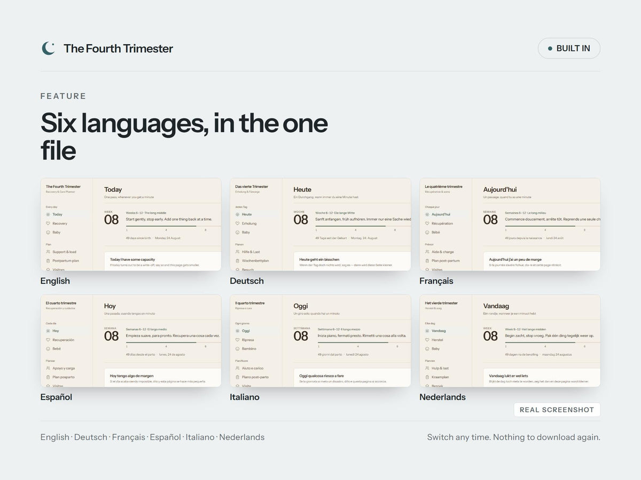Image resolution: width=641 pixels, height=480 pixels.
Task: Open Recuperación in the Español sidebar
Action: tap(63, 340)
